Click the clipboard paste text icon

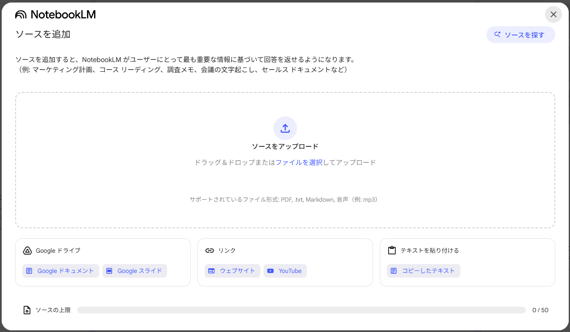click(392, 251)
